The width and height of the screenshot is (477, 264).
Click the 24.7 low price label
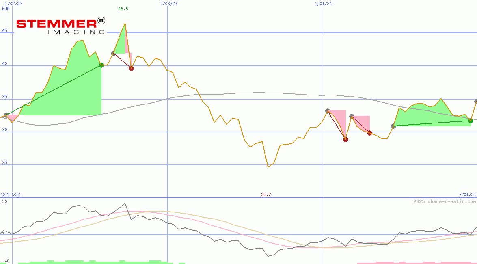tap(266, 195)
